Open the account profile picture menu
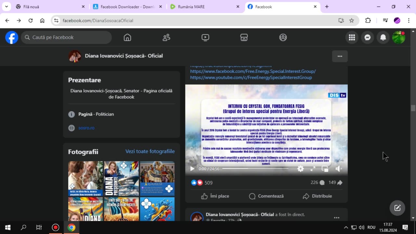Viewport: 416px width, 234px height. [398, 37]
